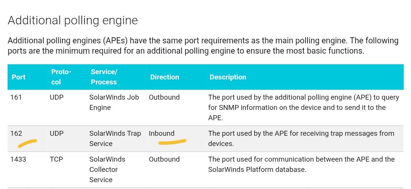Click the 'Additional polling engine' heading
This screenshot has width=411, height=189.
(x=73, y=20)
